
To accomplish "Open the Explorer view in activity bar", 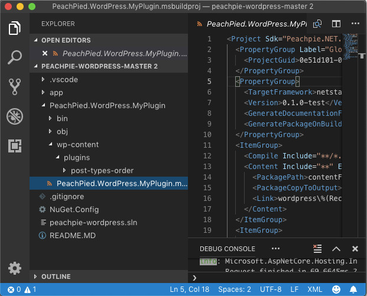I will (15, 28).
